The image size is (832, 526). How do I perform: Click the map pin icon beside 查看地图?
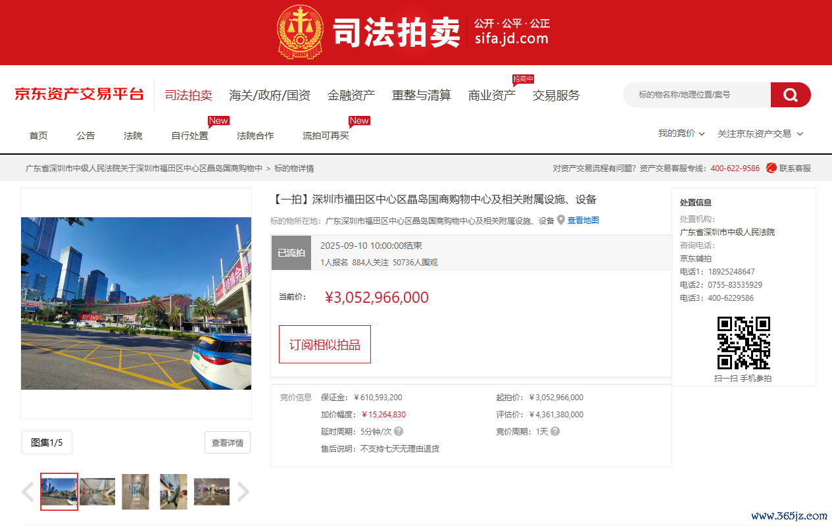coord(561,220)
